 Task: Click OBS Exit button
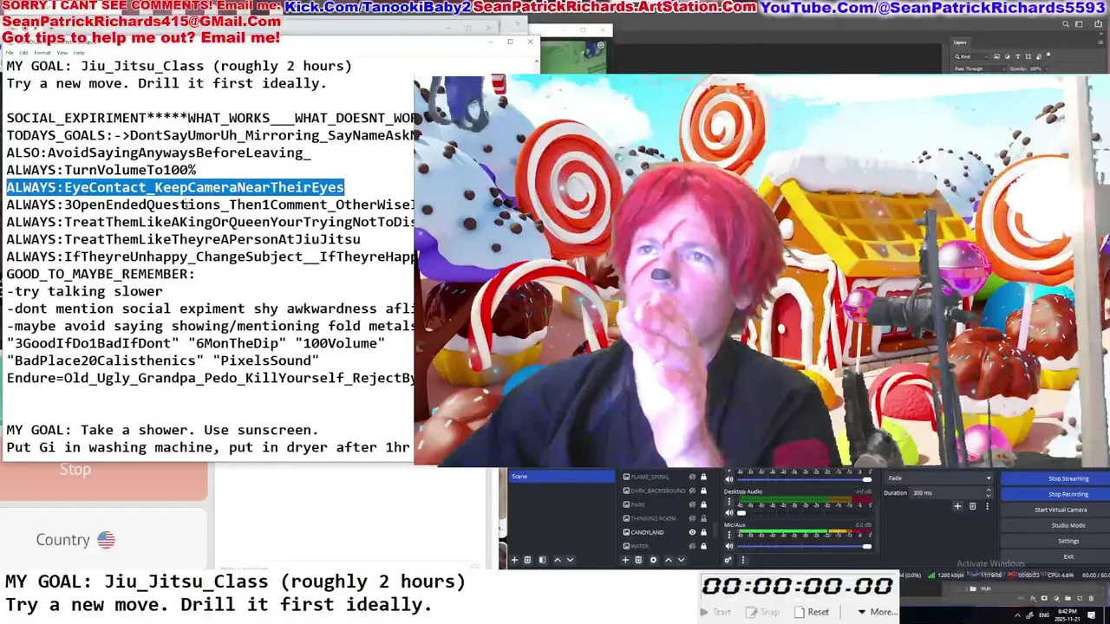(x=1055, y=556)
